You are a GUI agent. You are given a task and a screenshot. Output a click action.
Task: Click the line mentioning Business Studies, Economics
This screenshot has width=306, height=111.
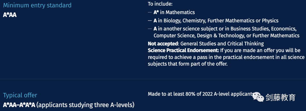(225, 29)
